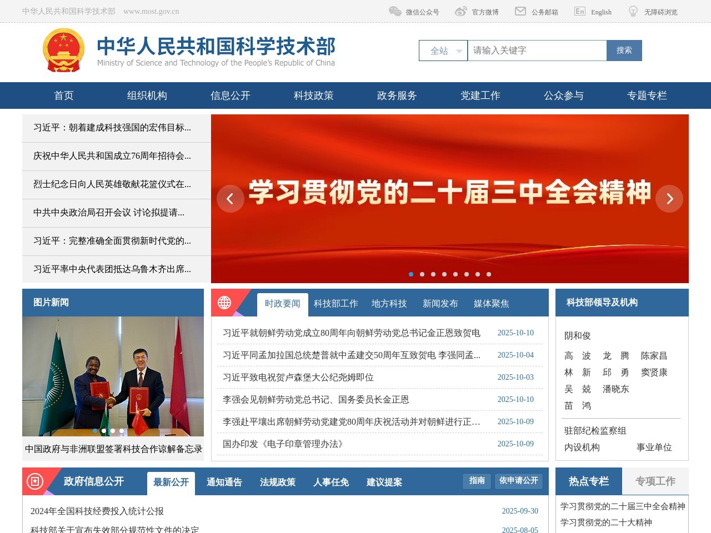Open the official Weibo icon

460,11
